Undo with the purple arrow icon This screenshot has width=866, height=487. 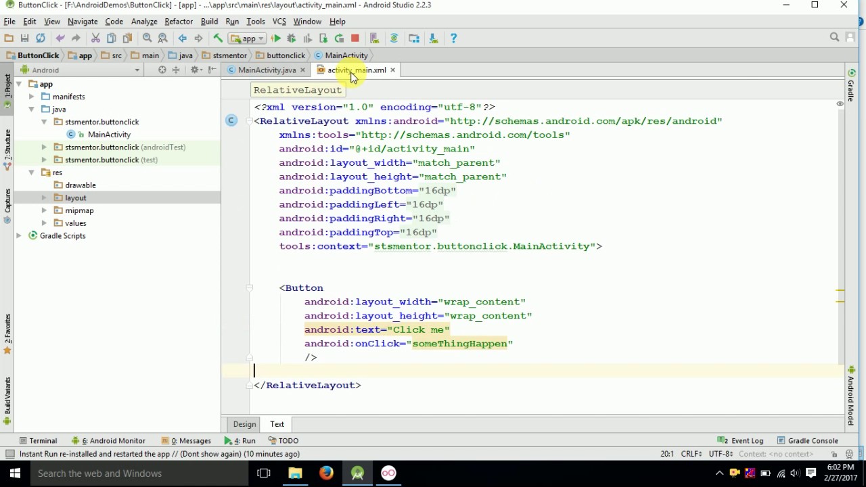pyautogui.click(x=60, y=39)
